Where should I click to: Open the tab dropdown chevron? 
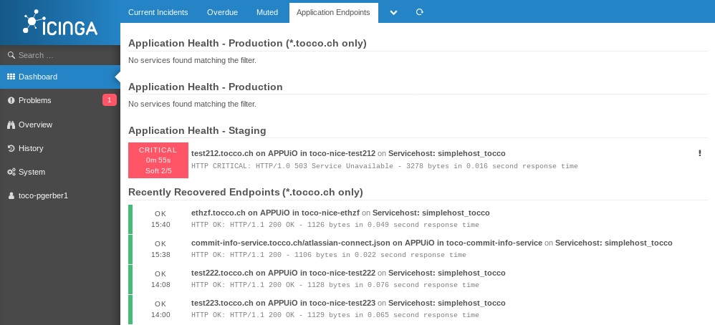click(393, 13)
